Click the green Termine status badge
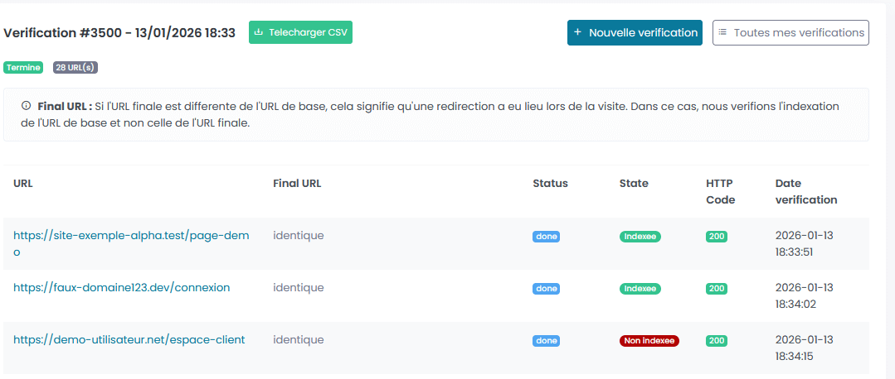Screen dimensions: 895x379 point(23,68)
